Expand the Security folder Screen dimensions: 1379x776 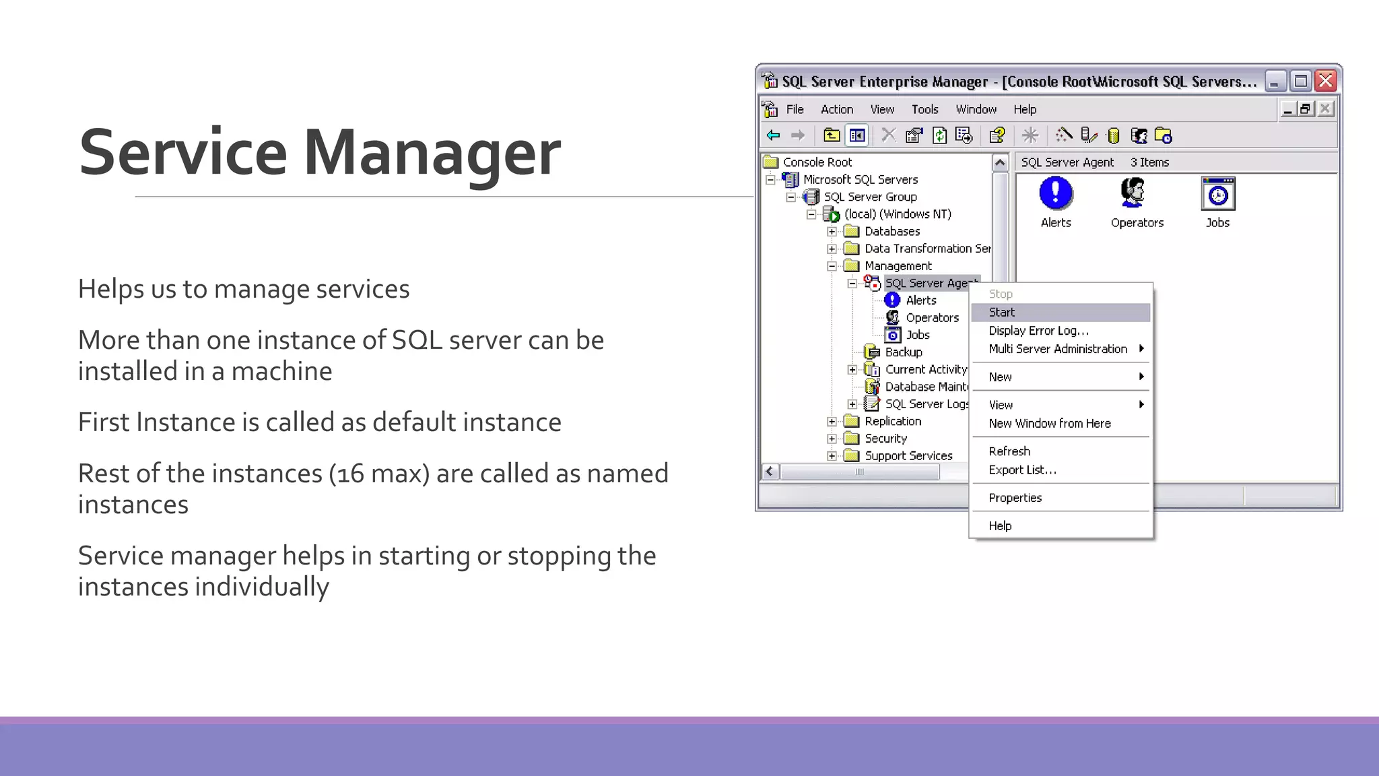[x=832, y=439]
